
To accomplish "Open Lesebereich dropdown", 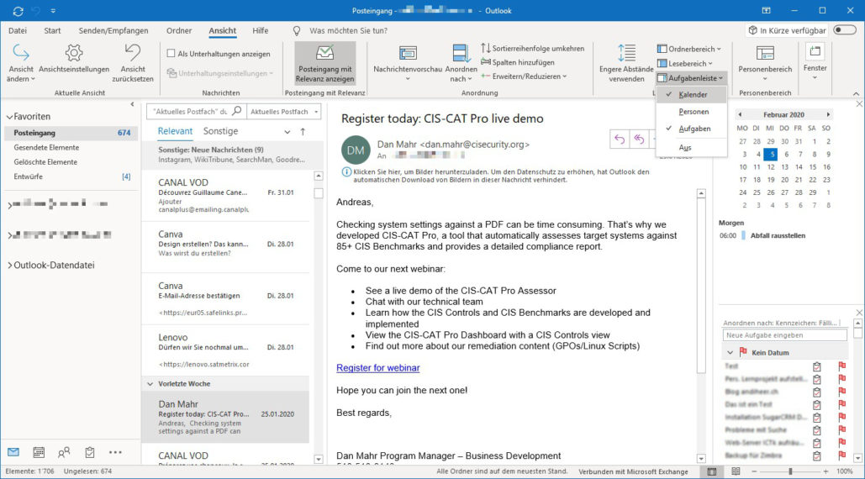I will click(684, 63).
